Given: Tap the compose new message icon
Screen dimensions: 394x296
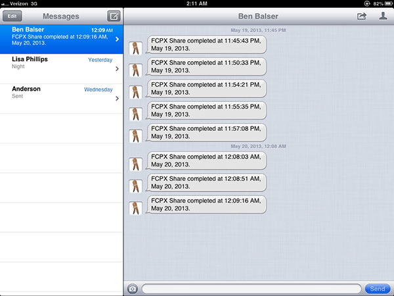Looking at the screenshot, I should click(114, 16).
